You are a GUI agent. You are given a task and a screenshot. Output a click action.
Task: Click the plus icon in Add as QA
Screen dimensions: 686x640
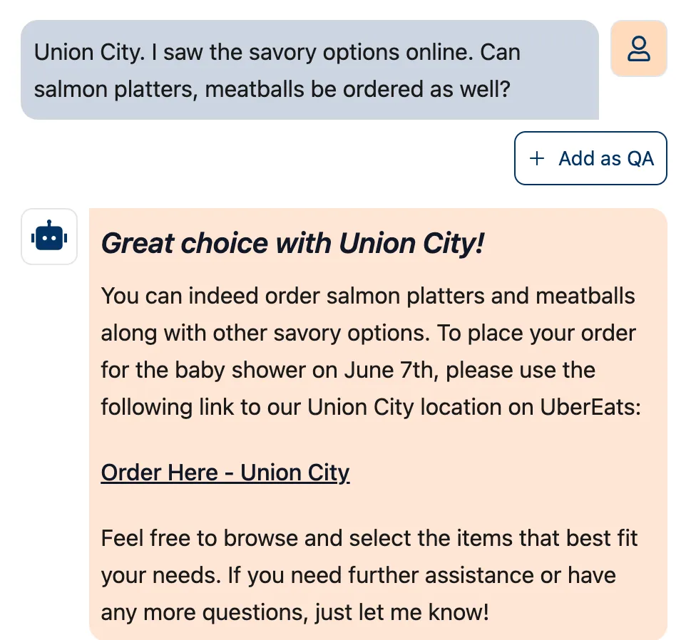pyautogui.click(x=537, y=158)
